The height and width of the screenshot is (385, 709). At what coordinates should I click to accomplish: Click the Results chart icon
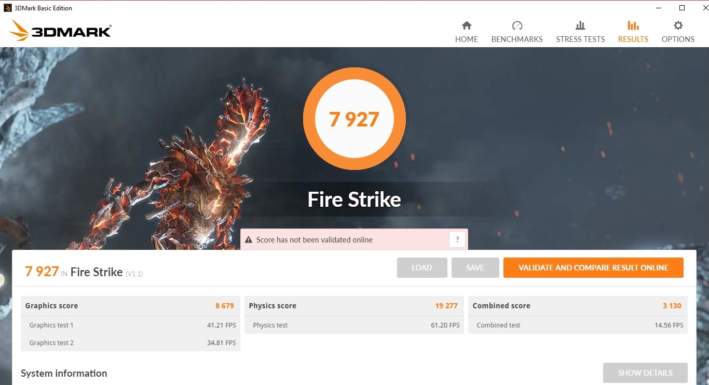coord(633,25)
